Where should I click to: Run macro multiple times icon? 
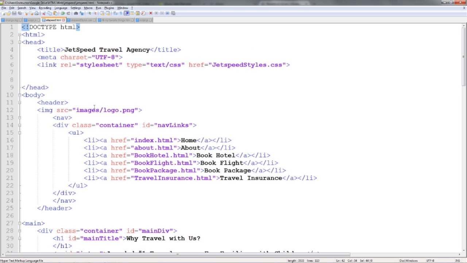167,13
